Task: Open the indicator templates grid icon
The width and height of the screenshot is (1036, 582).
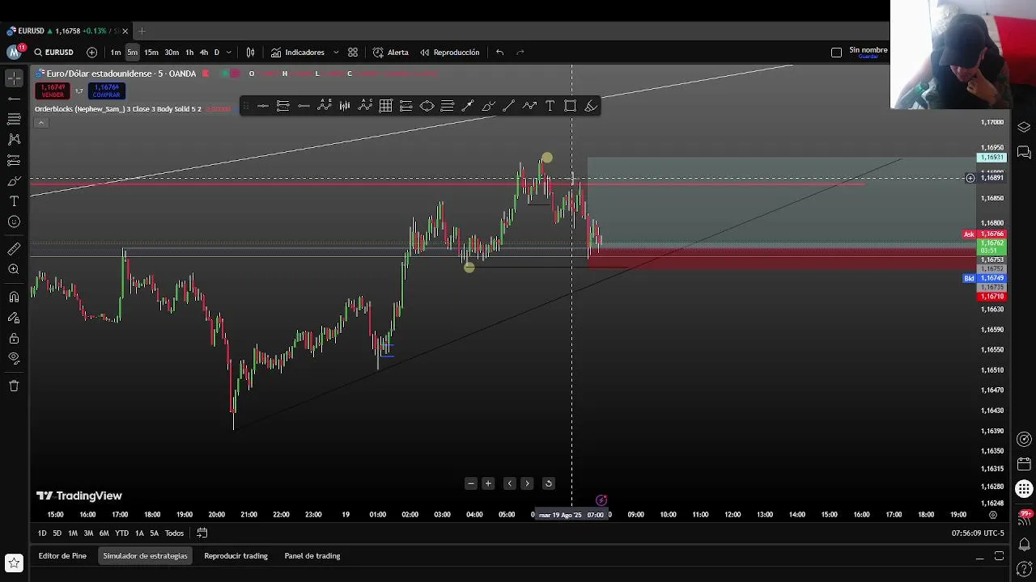Action: pyautogui.click(x=353, y=53)
